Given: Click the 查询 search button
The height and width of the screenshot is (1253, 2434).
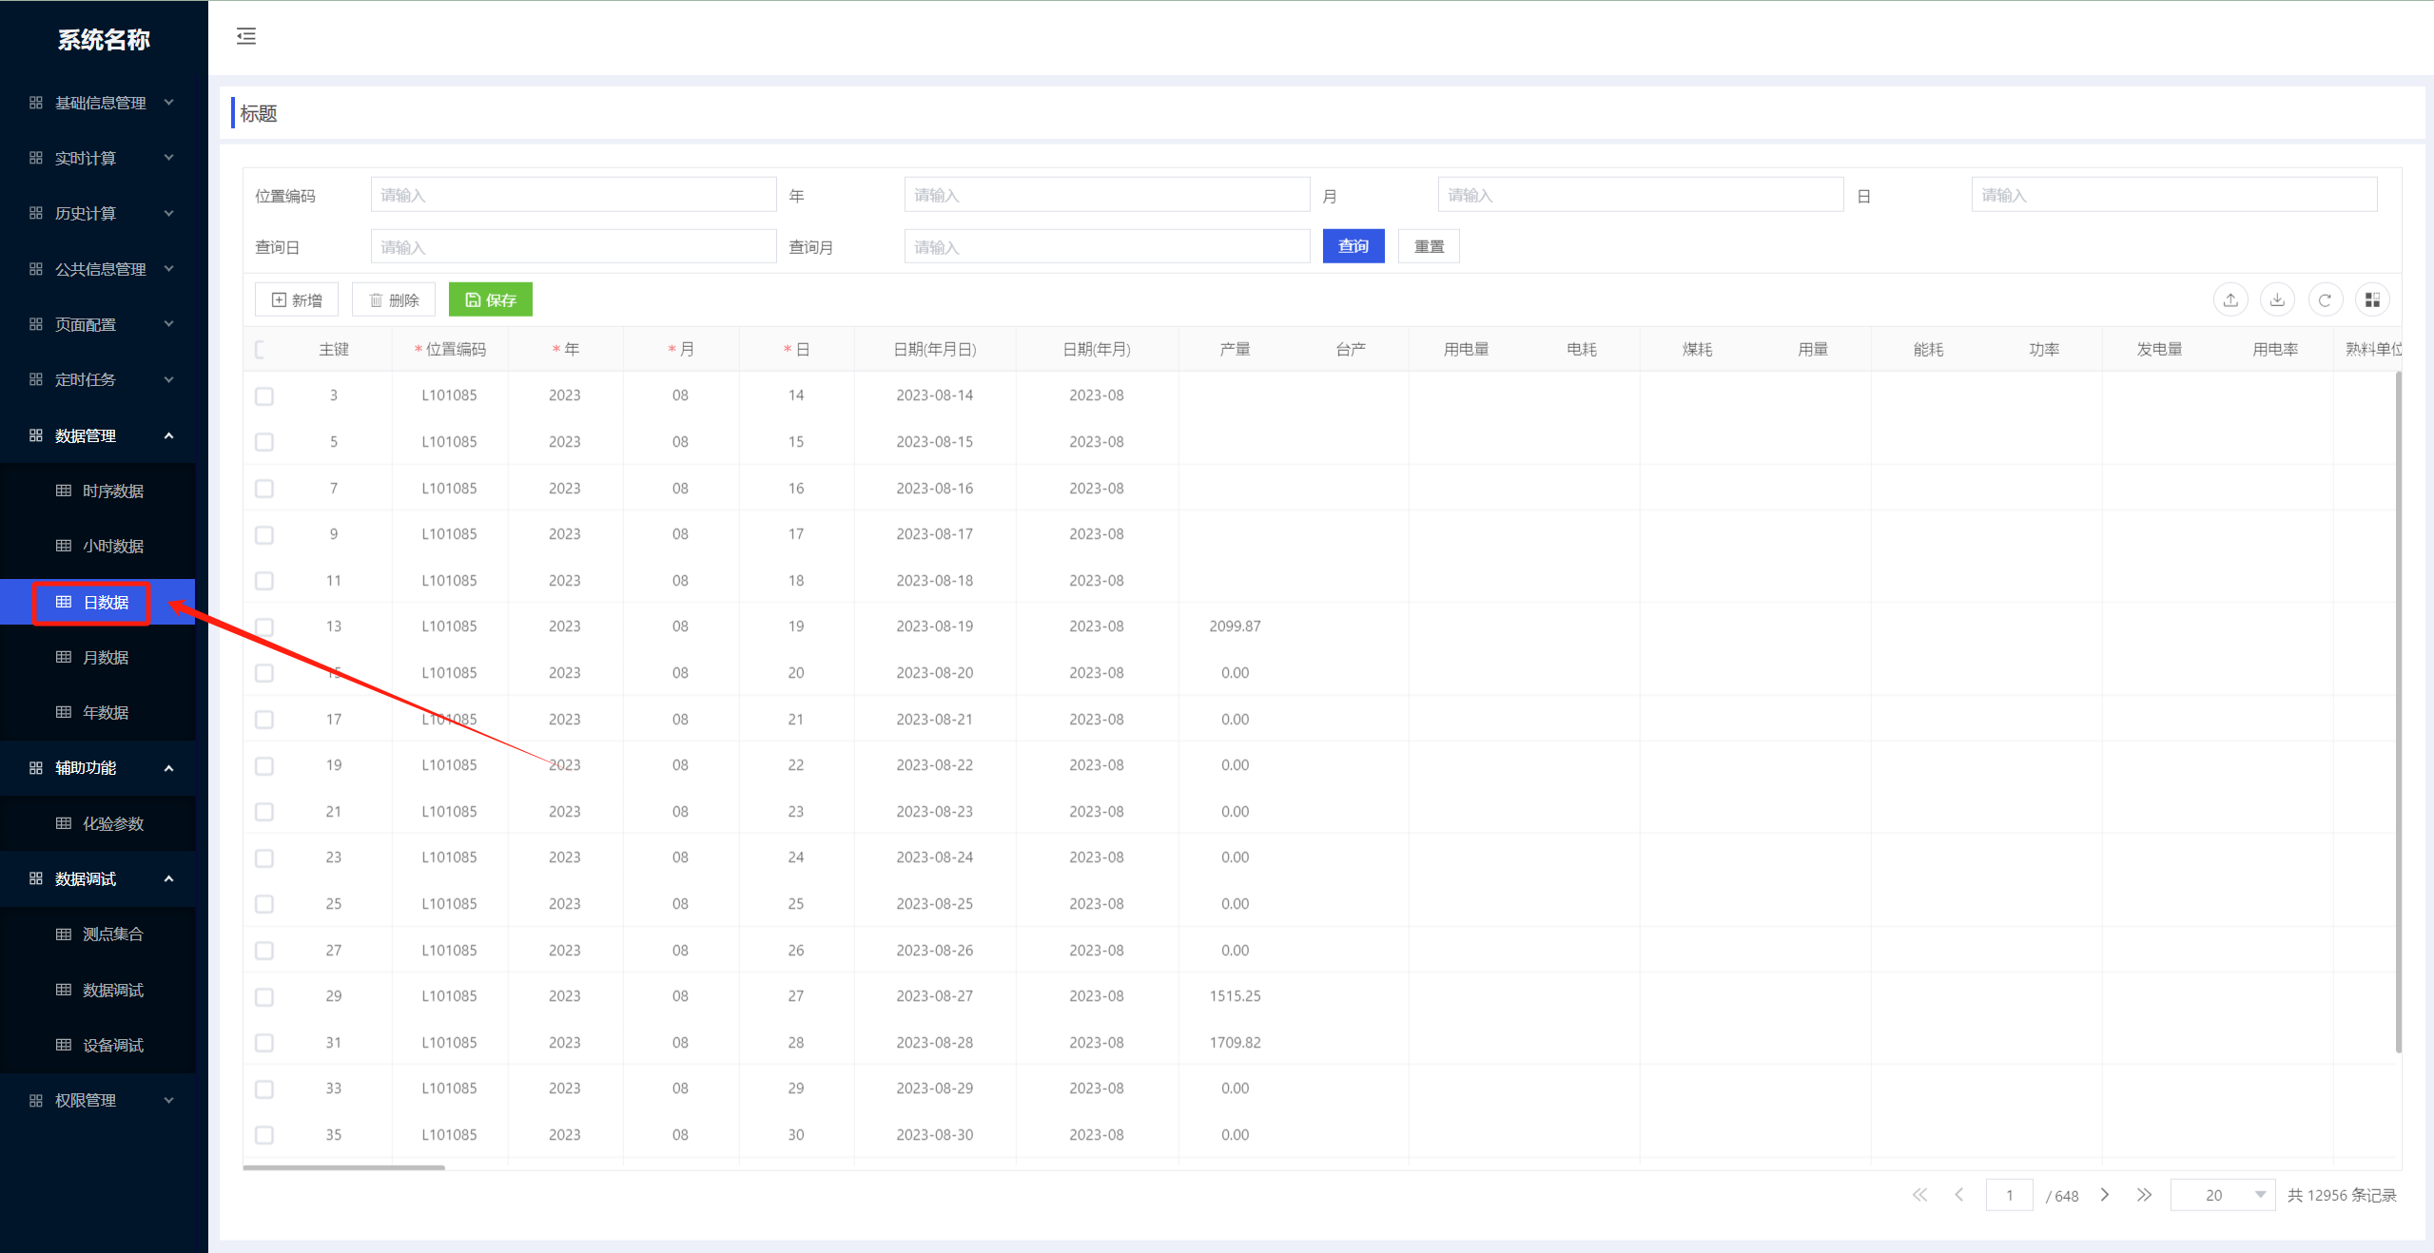Looking at the screenshot, I should (x=1353, y=246).
